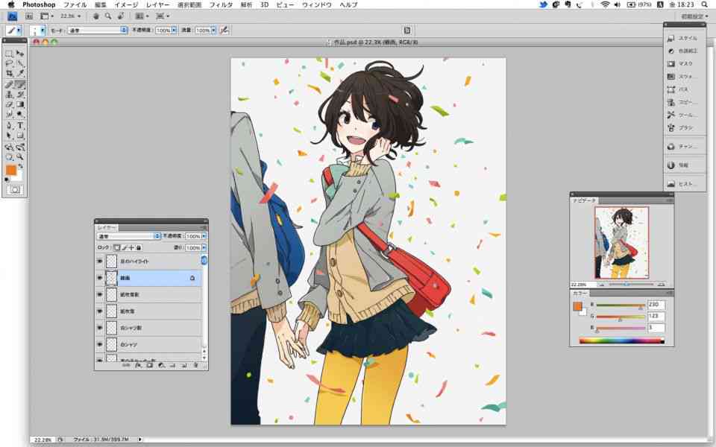Enable airbrush mode in options bar
Screen dimensions: 716x447
(x=224, y=30)
